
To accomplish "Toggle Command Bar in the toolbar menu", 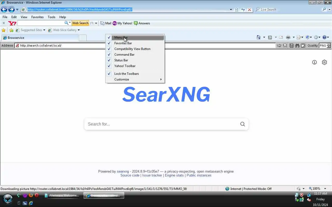I will 135,55.
